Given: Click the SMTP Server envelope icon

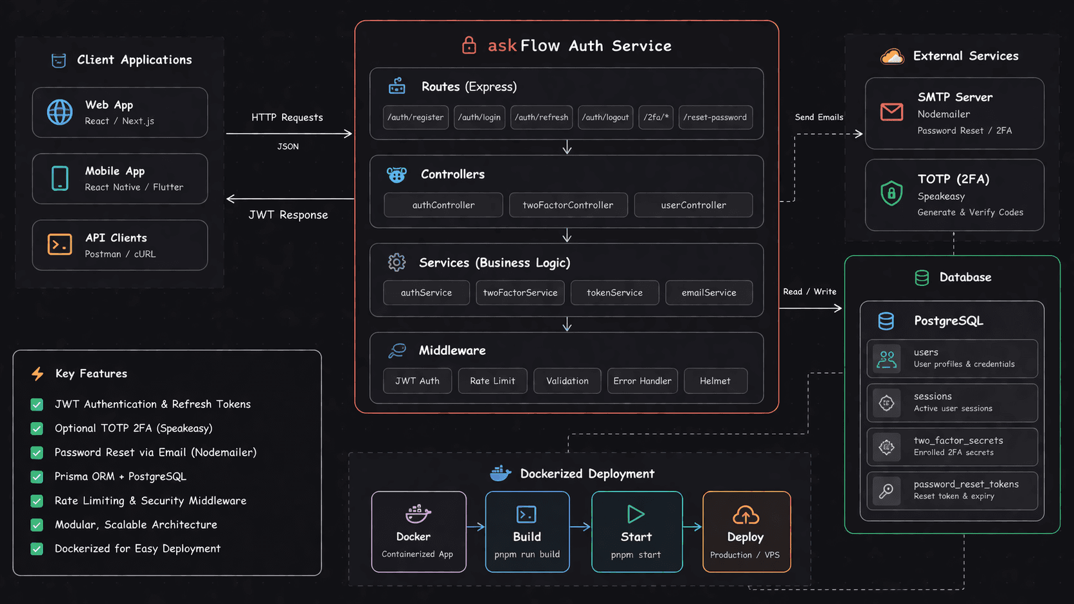Looking at the screenshot, I should point(891,112).
